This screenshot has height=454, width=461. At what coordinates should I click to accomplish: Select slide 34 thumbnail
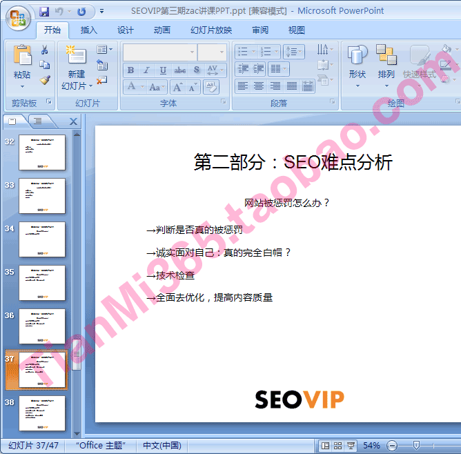click(x=41, y=239)
